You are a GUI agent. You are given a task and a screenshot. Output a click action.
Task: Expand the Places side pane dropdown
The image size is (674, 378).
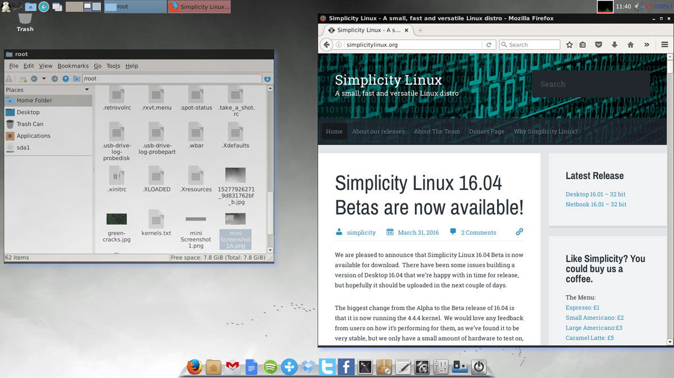pyautogui.click(x=87, y=89)
